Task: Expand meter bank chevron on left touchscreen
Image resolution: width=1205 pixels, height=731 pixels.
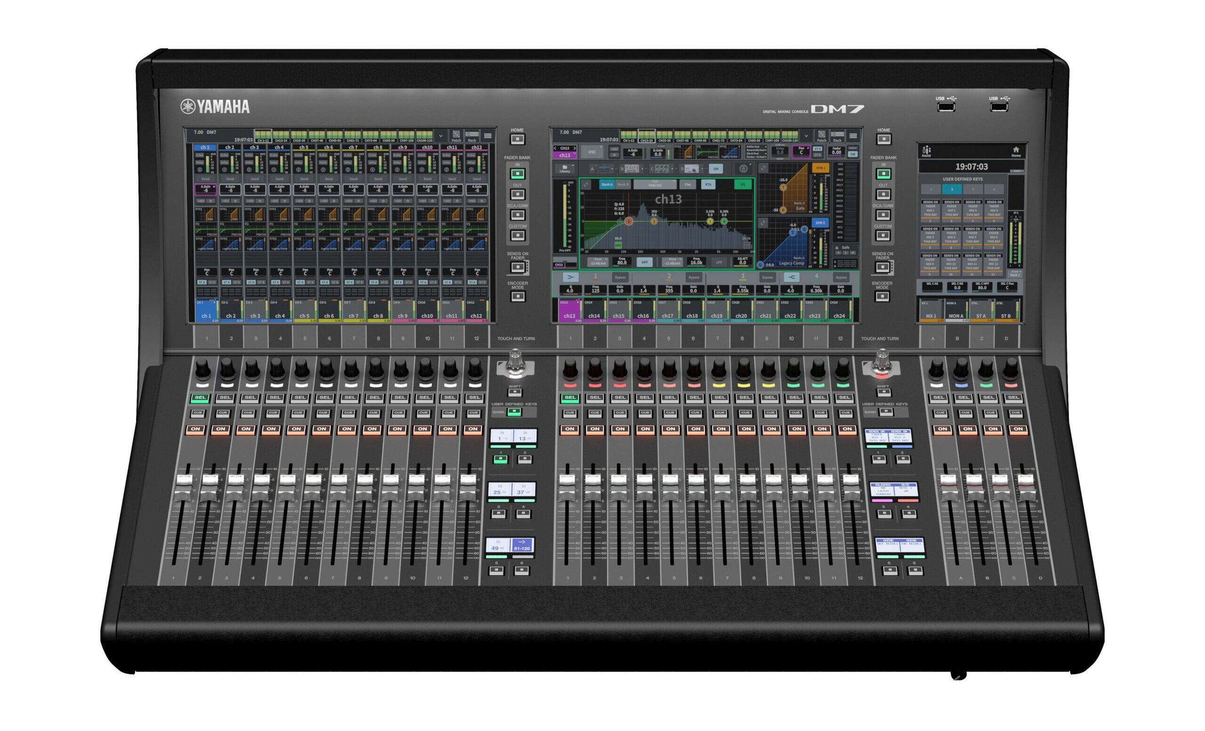Action: click(x=441, y=136)
